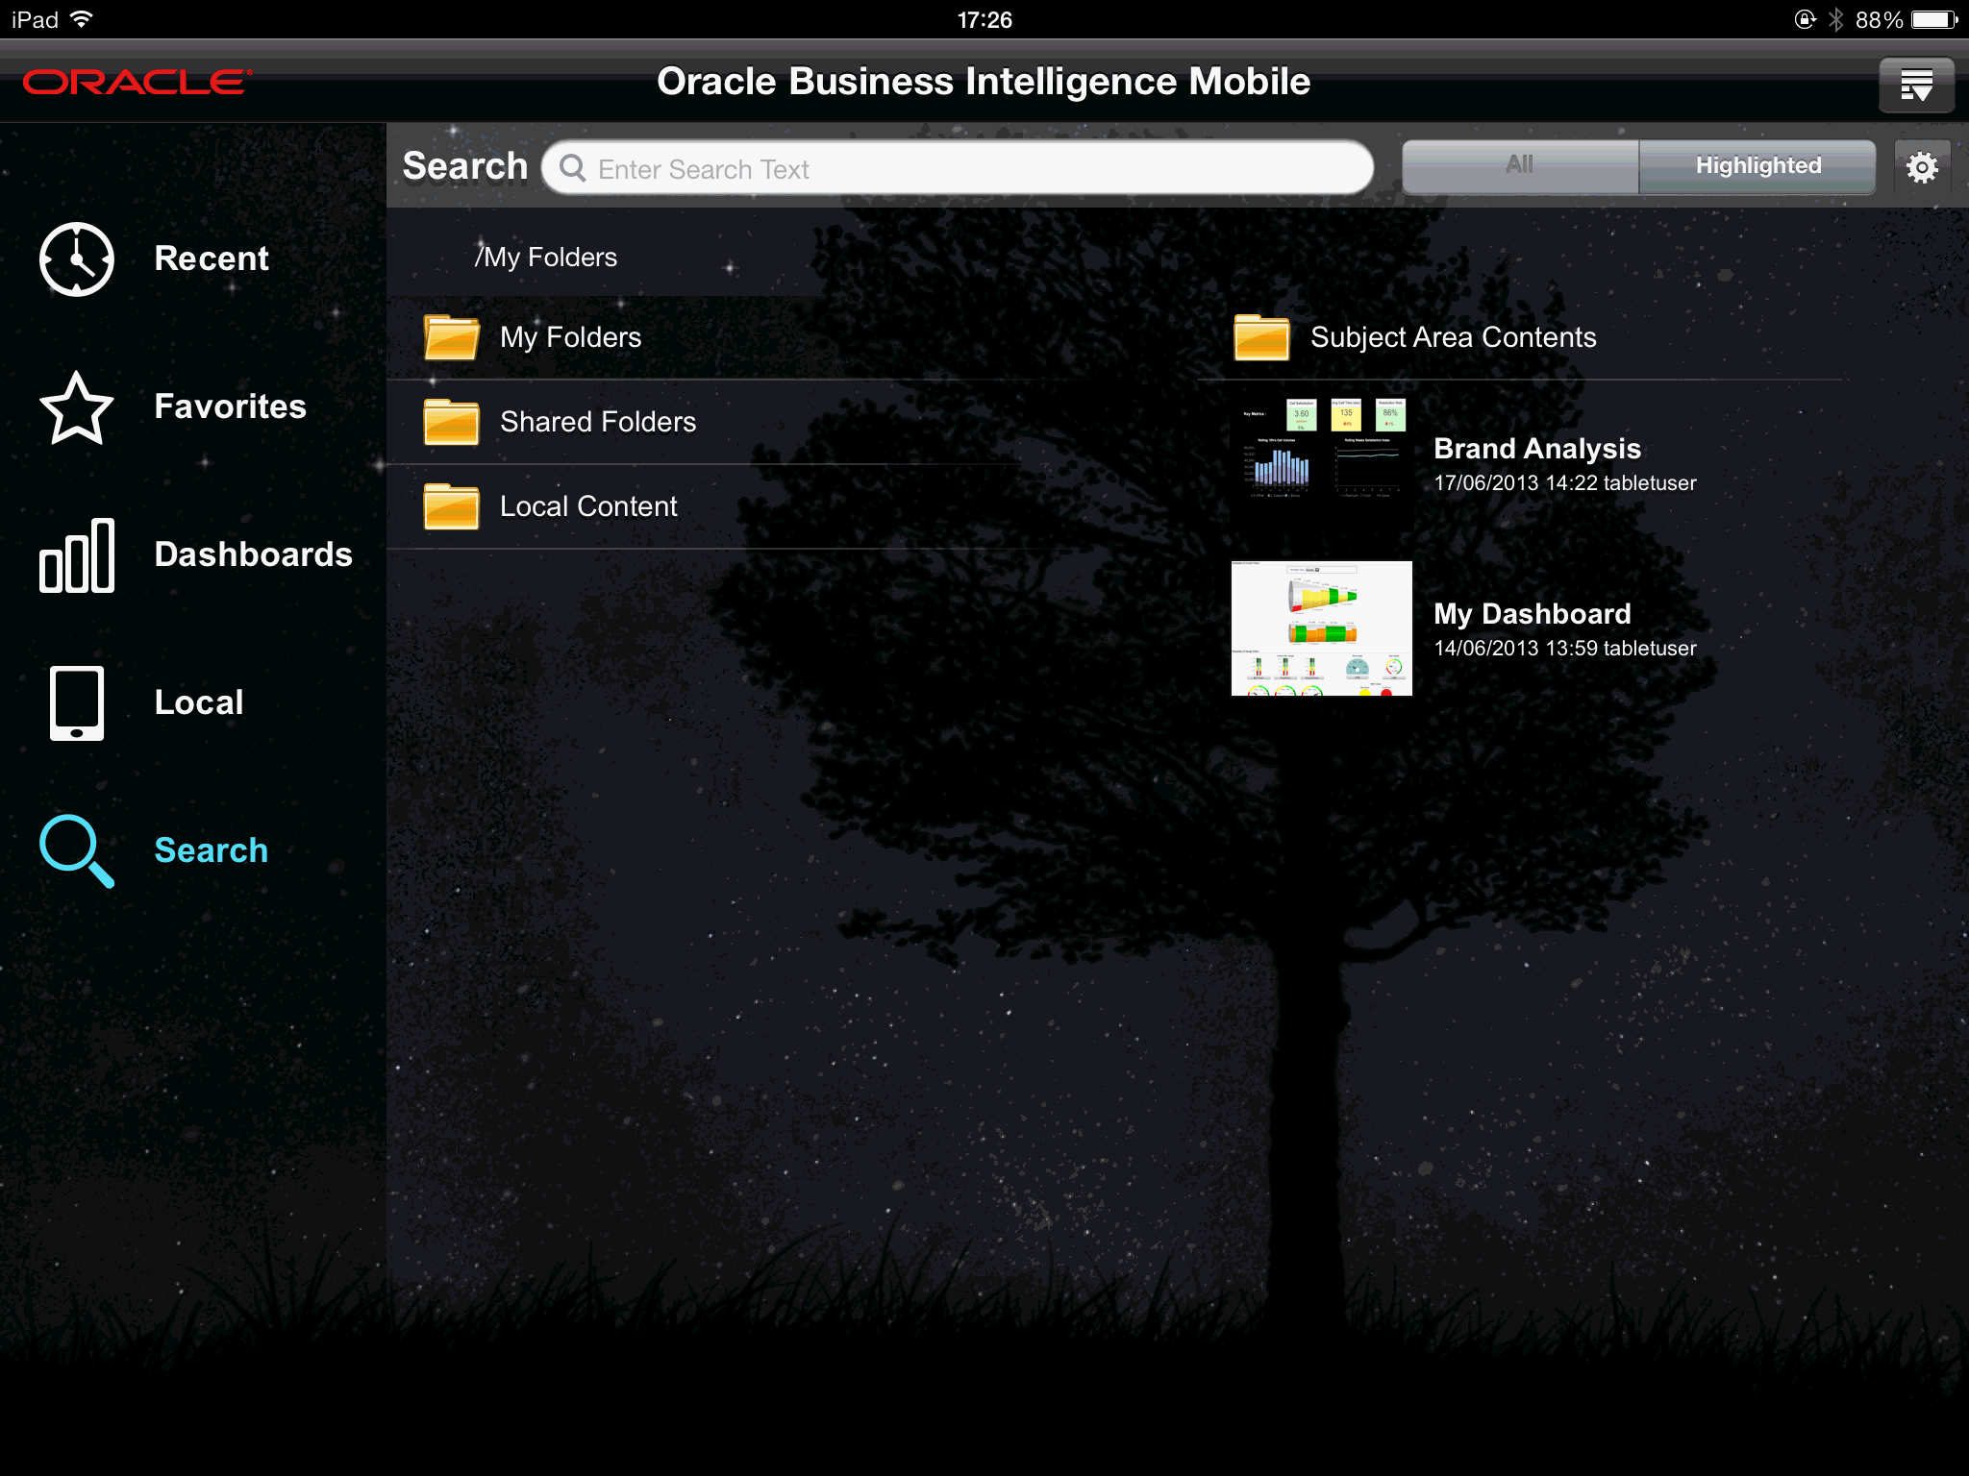Screen dimensions: 1969x1476
Task: Switch the filter to All
Action: tap(1520, 166)
